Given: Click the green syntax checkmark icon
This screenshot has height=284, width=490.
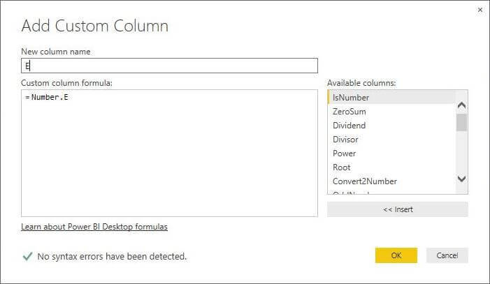Looking at the screenshot, I should (27, 256).
